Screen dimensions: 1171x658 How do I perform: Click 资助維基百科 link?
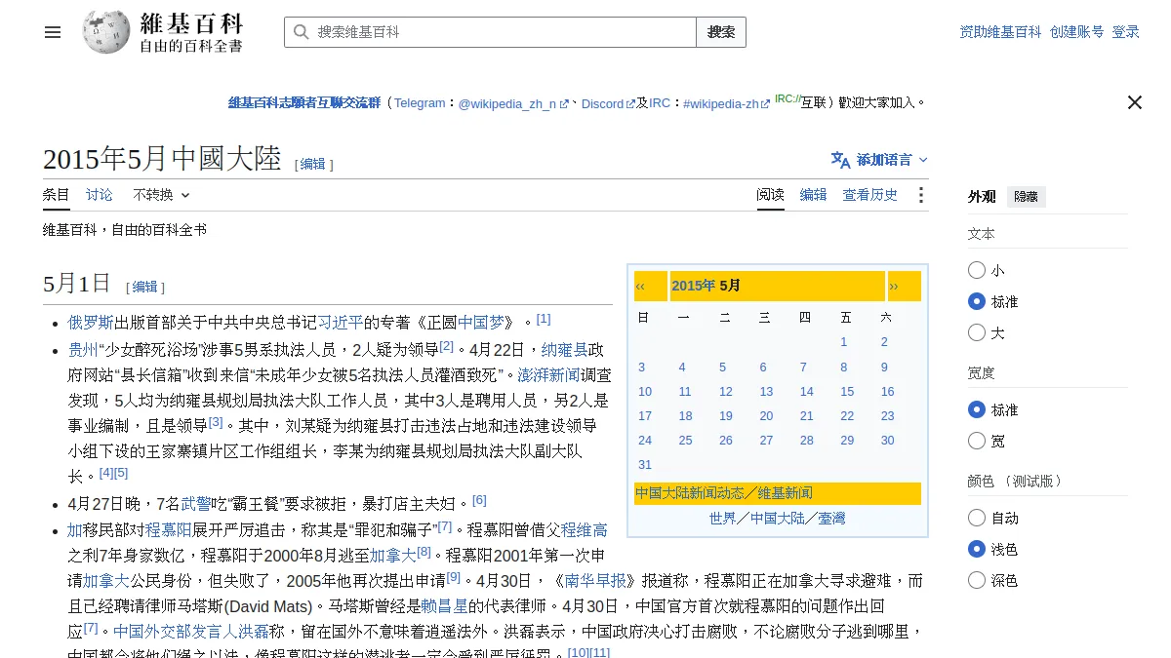1001,32
